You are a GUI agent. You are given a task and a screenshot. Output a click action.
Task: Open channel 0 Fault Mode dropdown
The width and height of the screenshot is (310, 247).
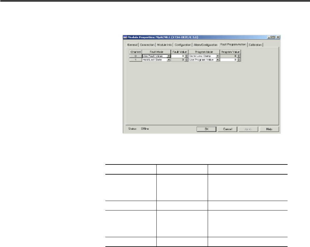point(168,56)
